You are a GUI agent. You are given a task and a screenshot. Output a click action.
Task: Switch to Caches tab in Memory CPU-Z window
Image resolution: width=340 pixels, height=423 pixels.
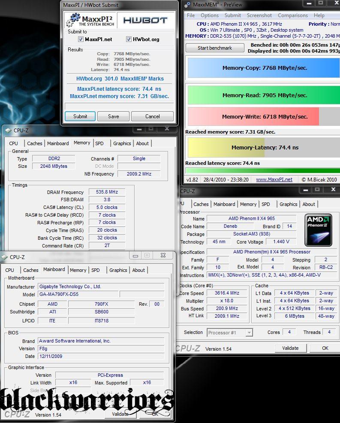pyautogui.click(x=35, y=143)
